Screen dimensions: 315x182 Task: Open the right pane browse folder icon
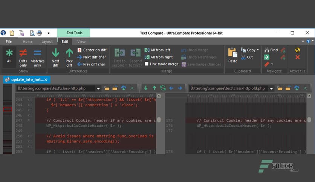[x=280, y=88]
